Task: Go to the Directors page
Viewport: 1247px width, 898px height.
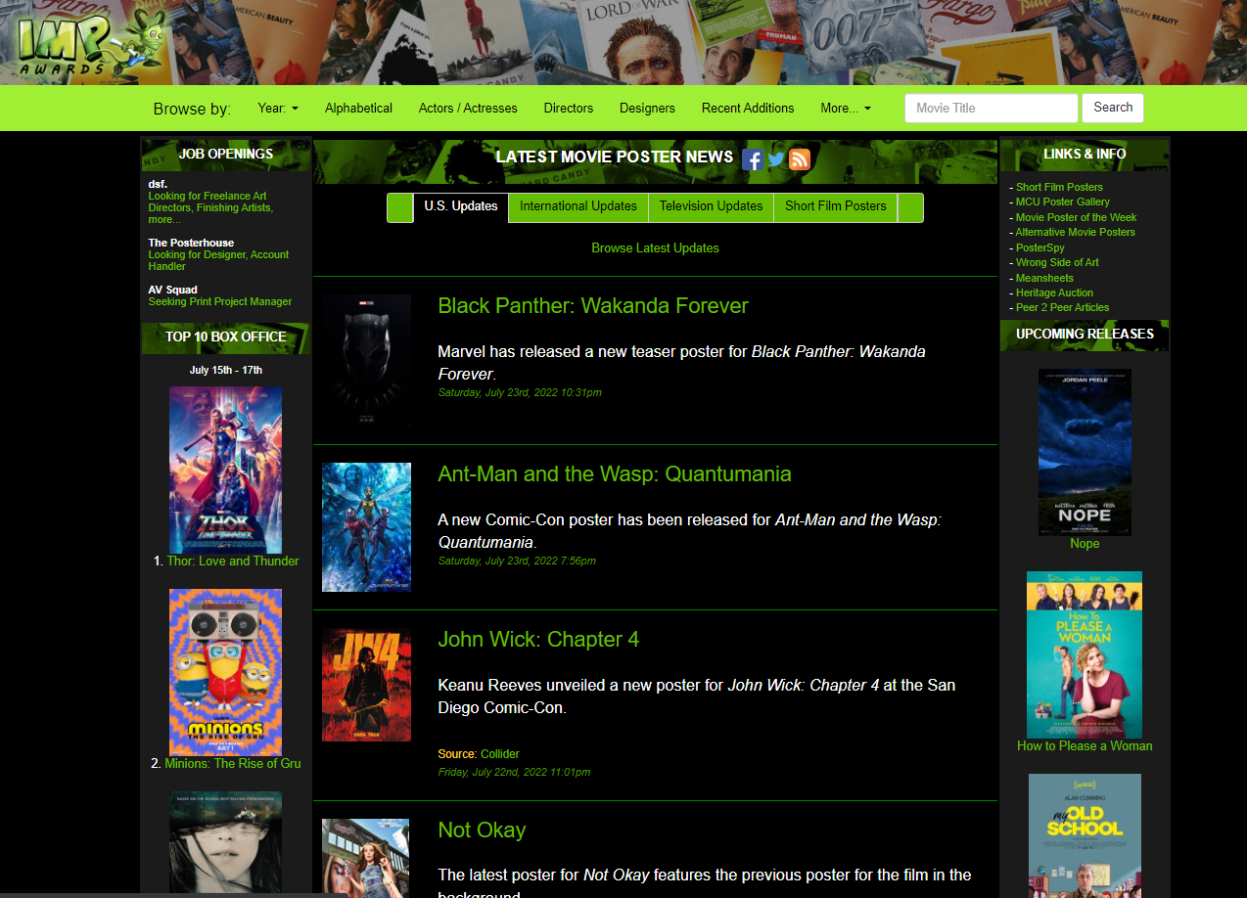Action: [569, 109]
